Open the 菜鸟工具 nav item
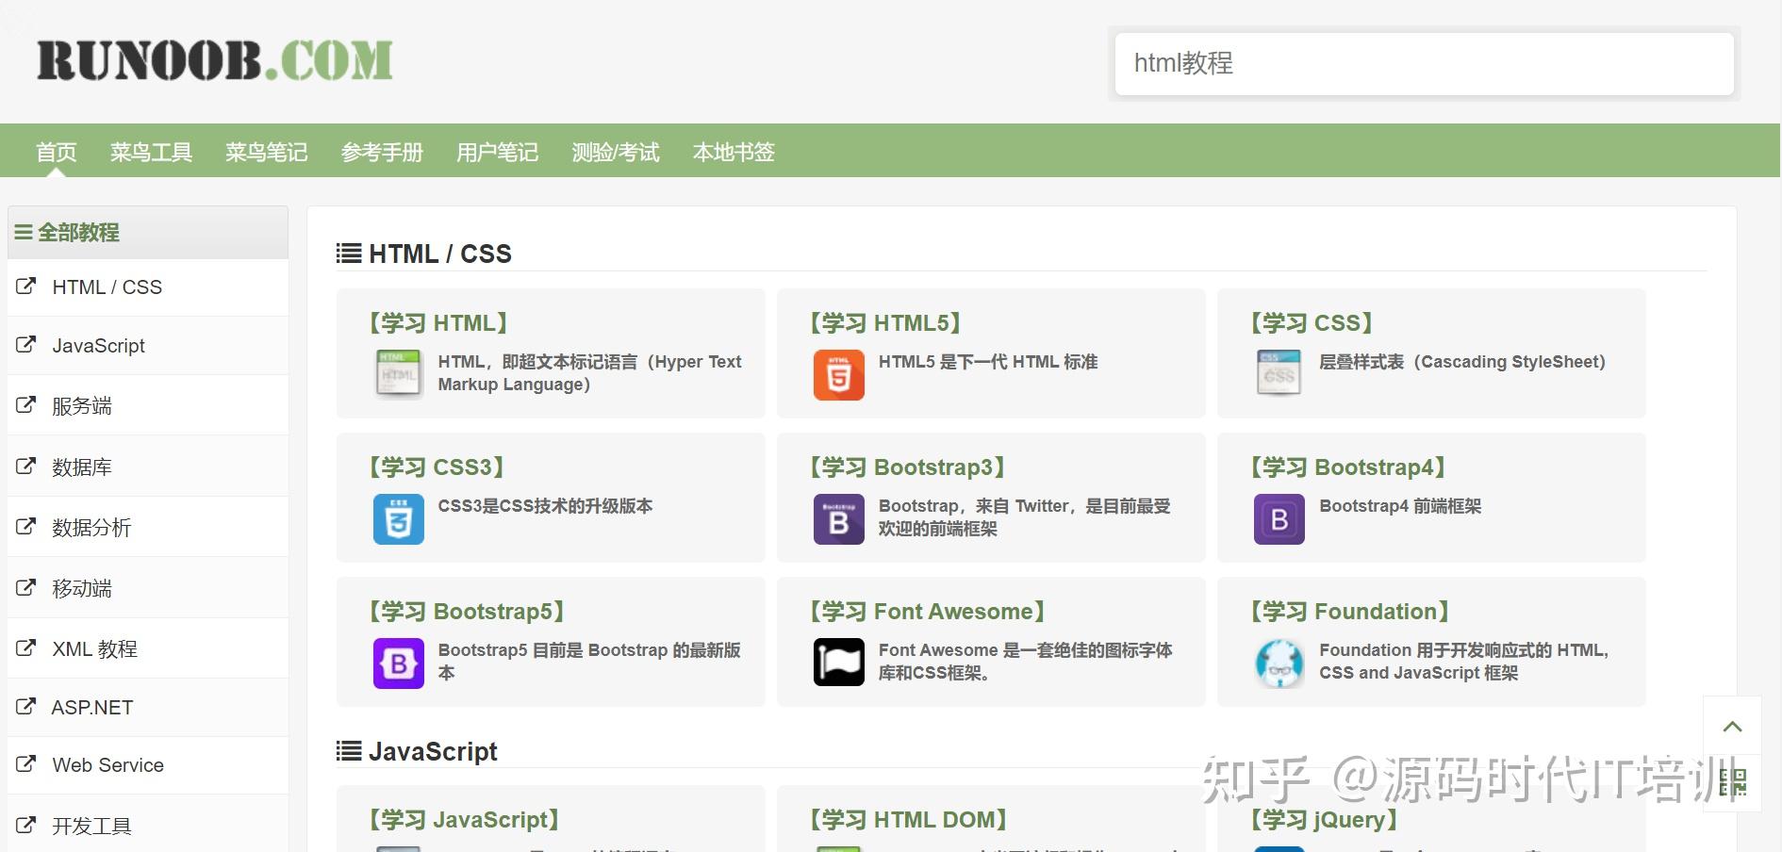Screen dimensions: 1782x852 point(151,152)
